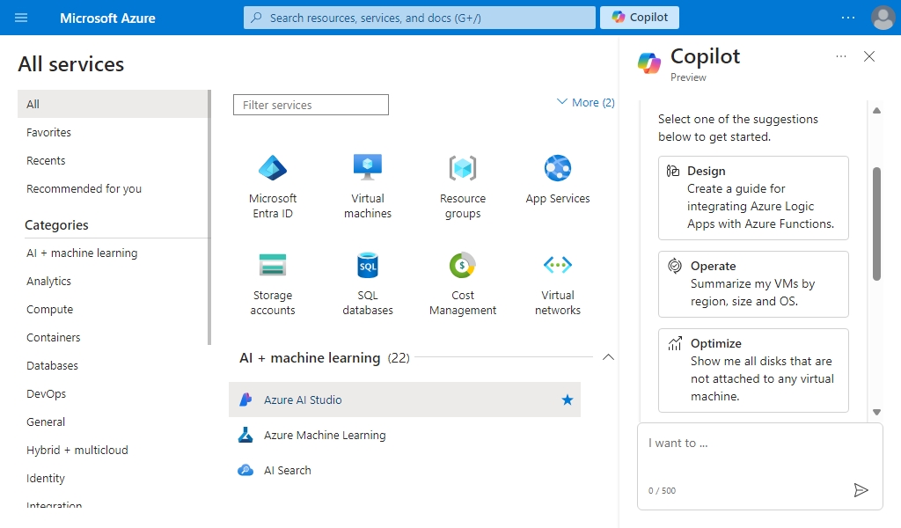This screenshot has height=528, width=901.
Task: Select the Design suggestion card
Action: click(753, 198)
